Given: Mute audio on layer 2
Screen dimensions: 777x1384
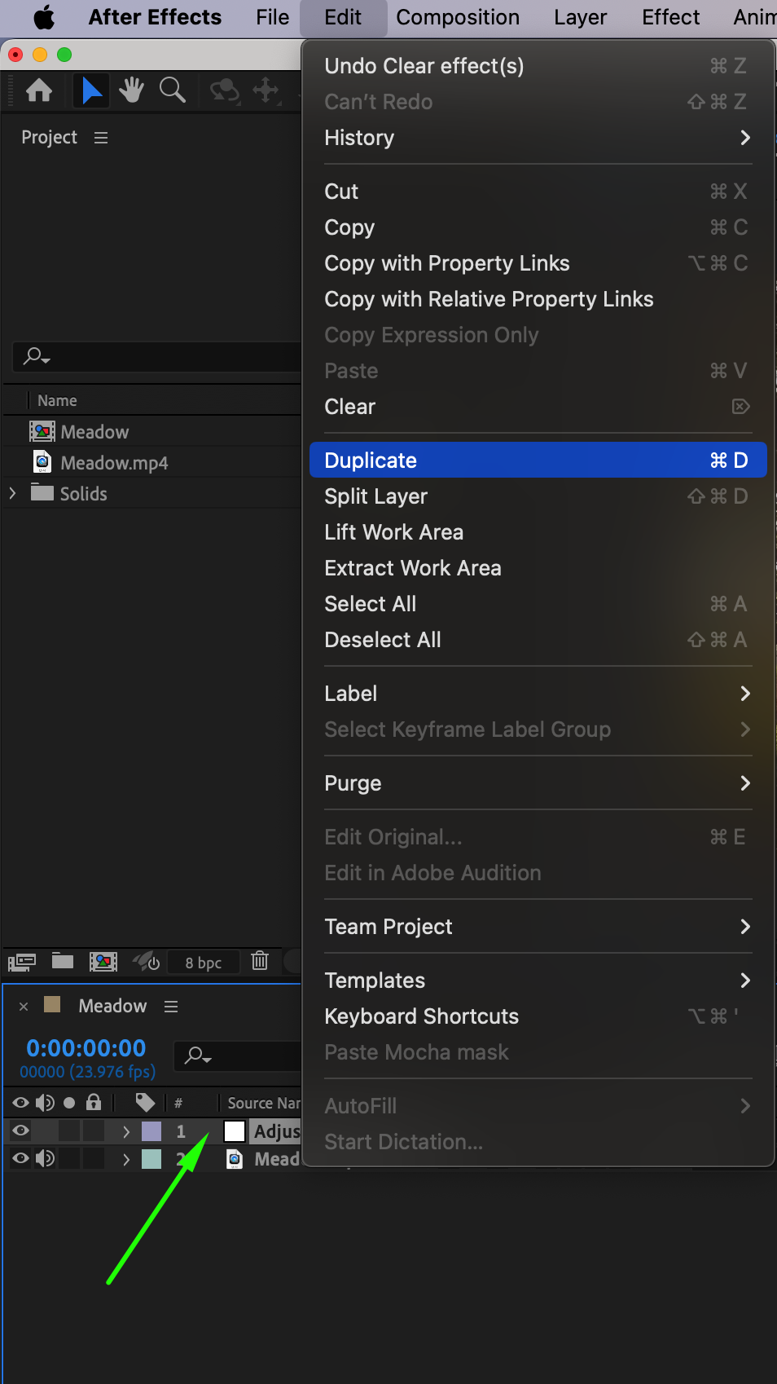Looking at the screenshot, I should (45, 1158).
